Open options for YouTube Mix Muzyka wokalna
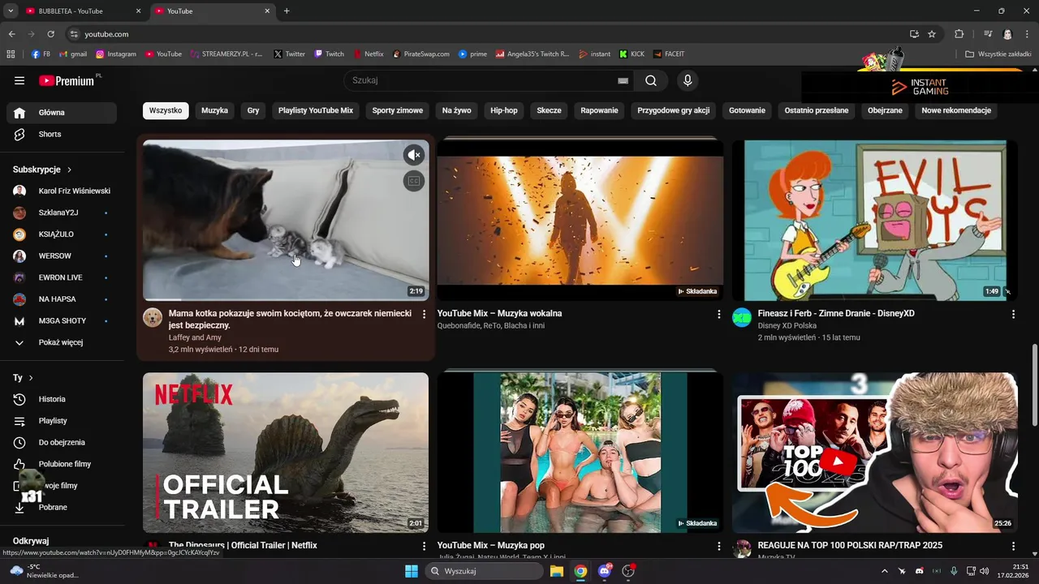 click(x=718, y=314)
